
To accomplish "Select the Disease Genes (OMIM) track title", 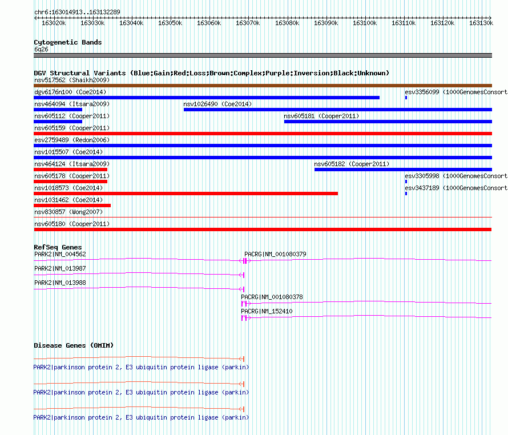I will click(74, 345).
